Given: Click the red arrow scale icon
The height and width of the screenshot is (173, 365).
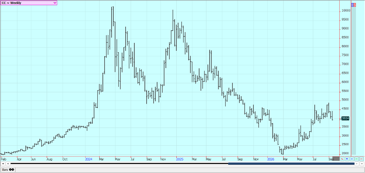Looking at the screenshot, I should pyautogui.click(x=342, y=159).
